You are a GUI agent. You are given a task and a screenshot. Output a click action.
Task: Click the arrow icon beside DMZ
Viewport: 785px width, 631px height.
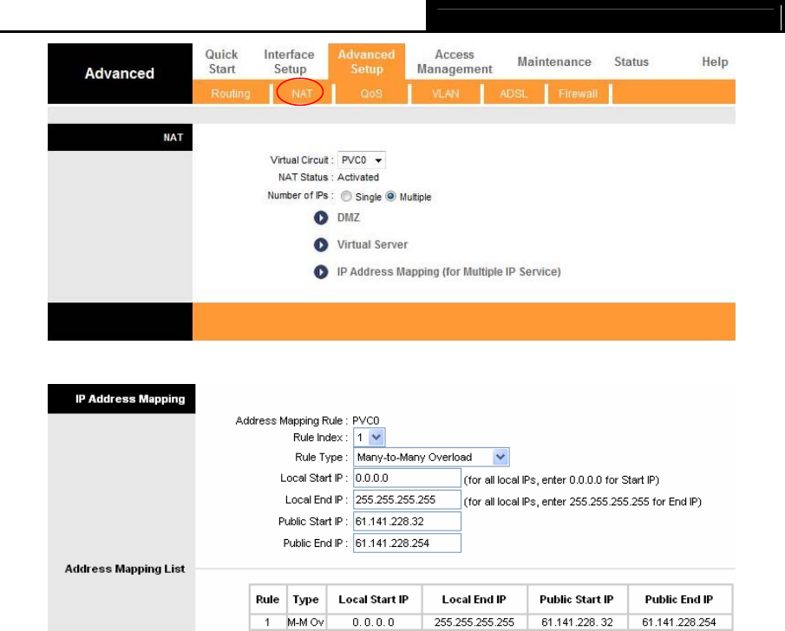click(x=321, y=218)
